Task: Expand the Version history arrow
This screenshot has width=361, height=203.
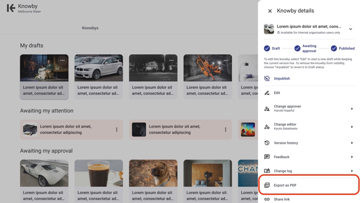Action: (x=352, y=143)
